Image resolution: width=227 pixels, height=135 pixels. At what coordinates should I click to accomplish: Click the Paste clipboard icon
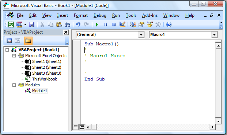pos(59,25)
